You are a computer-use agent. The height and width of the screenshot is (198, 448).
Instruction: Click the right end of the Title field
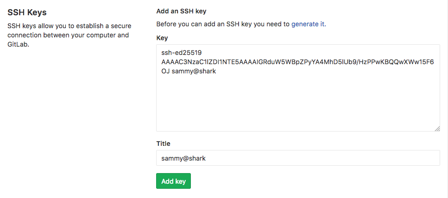(431, 158)
